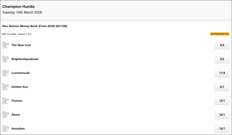Choose Poniros 12/1 odds button

[222, 101]
